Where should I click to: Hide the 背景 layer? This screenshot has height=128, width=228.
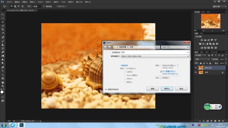coord(196,72)
